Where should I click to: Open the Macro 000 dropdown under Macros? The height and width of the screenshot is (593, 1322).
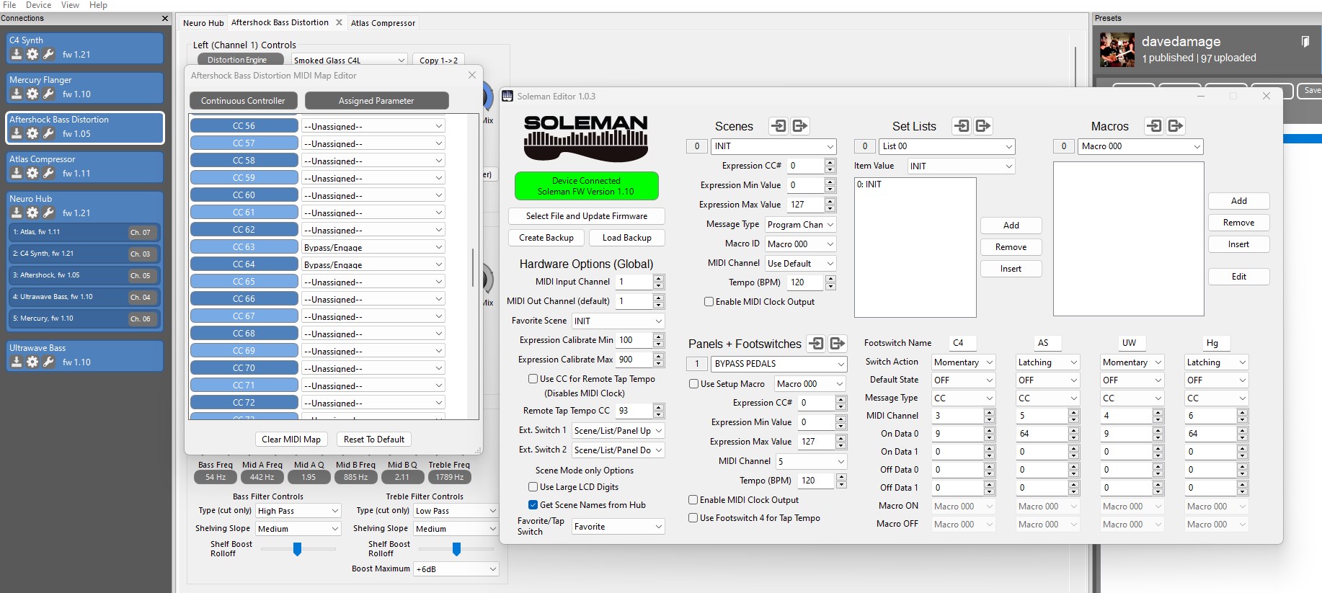coord(1141,146)
